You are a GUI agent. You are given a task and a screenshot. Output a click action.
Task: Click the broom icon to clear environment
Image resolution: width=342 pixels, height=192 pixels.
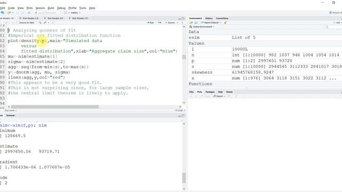pyautogui.click(x=226, y=22)
